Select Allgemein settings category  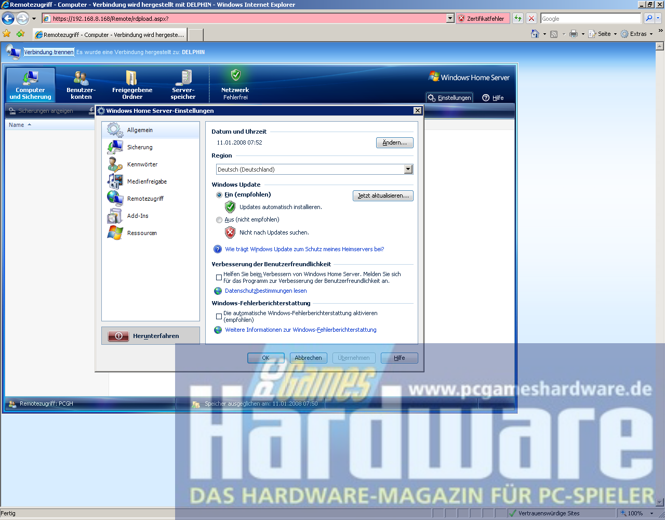(x=151, y=130)
